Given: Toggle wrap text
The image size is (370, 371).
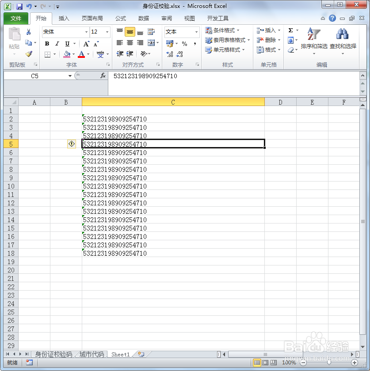Looking at the screenshot, I should click(151, 32).
